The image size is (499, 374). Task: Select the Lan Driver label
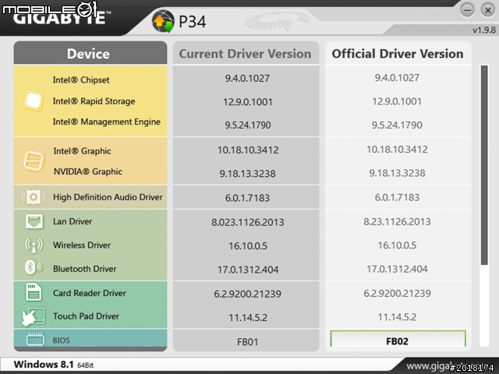pos(73,221)
